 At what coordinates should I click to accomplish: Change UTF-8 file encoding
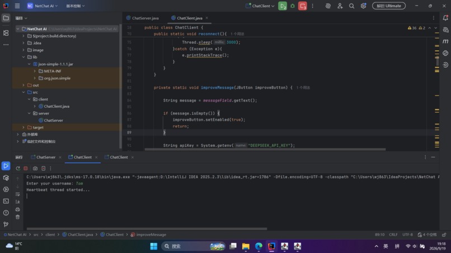click(407, 235)
